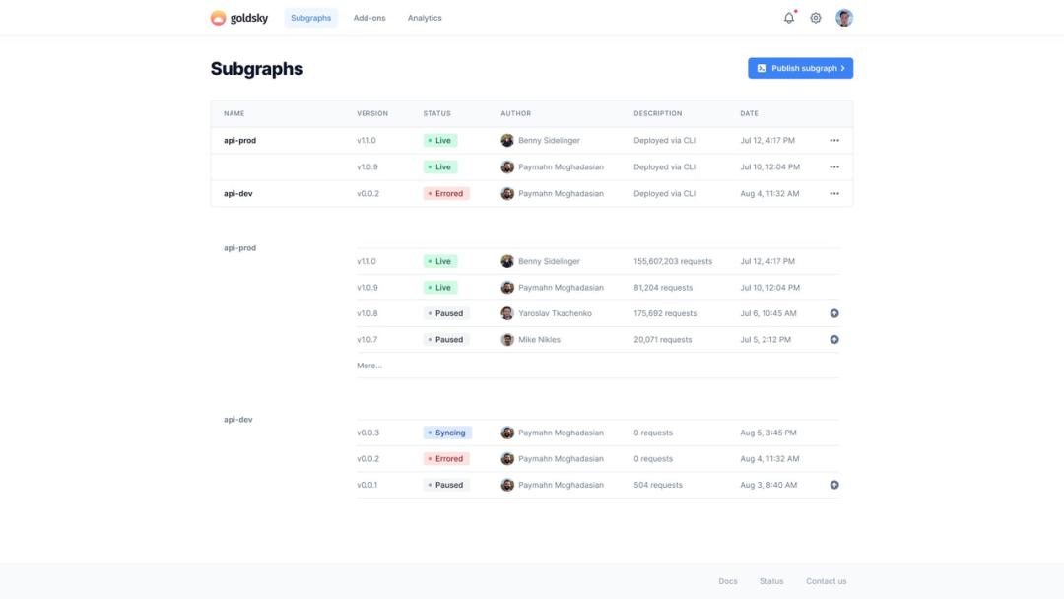Open settings gear icon
Screen dimensions: 1064x599
click(816, 18)
